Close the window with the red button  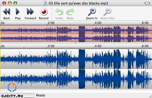(x=4, y=3)
